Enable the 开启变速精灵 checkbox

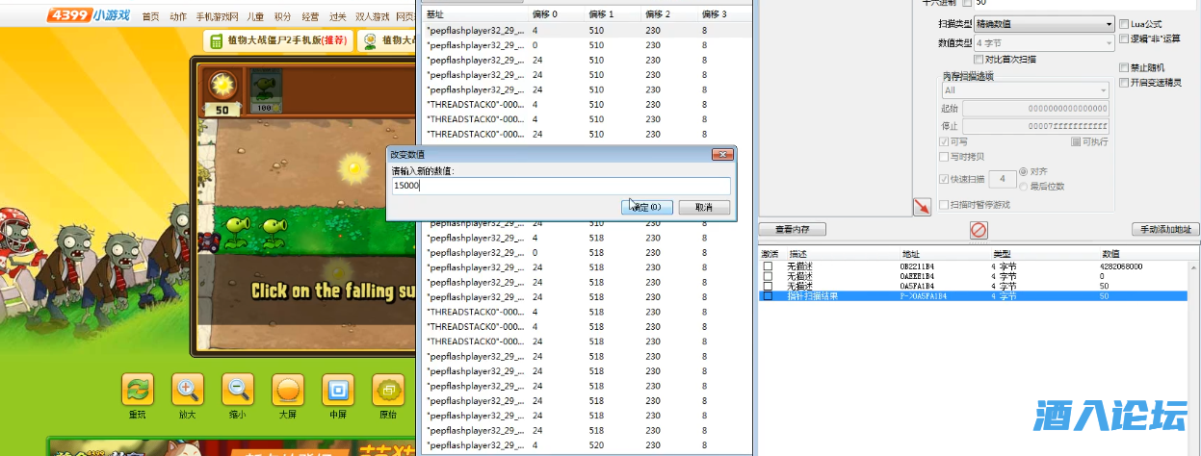[x=1124, y=83]
